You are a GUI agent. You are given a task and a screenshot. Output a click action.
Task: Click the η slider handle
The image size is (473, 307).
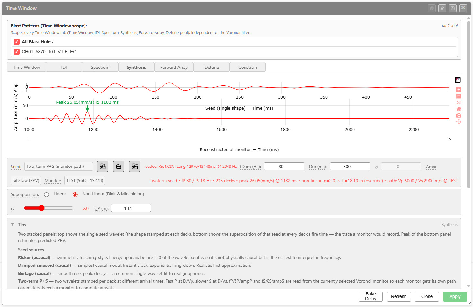[41, 208]
